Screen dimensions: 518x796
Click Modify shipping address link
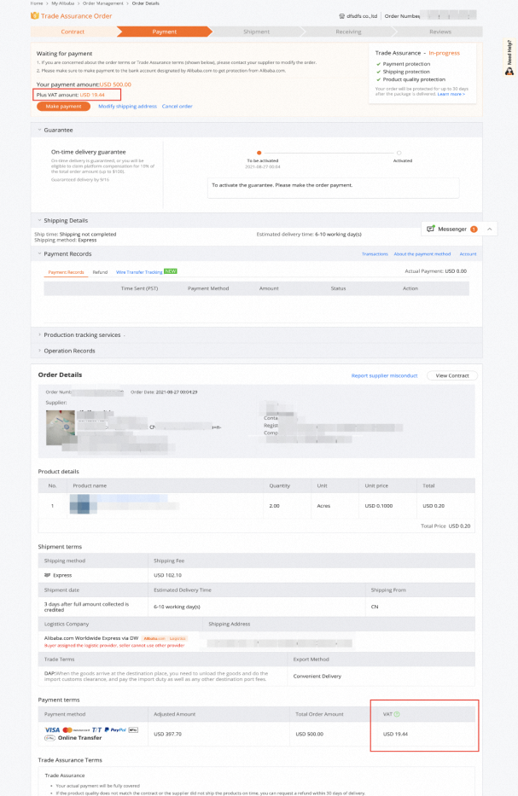(x=127, y=107)
